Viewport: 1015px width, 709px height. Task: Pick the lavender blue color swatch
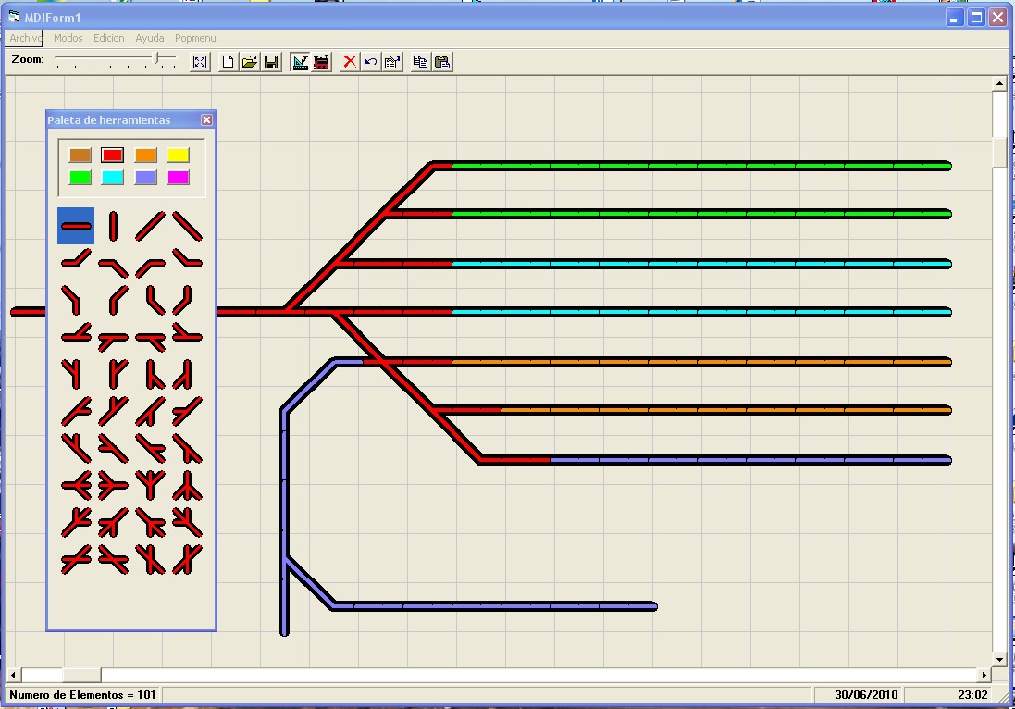pyautogui.click(x=145, y=178)
